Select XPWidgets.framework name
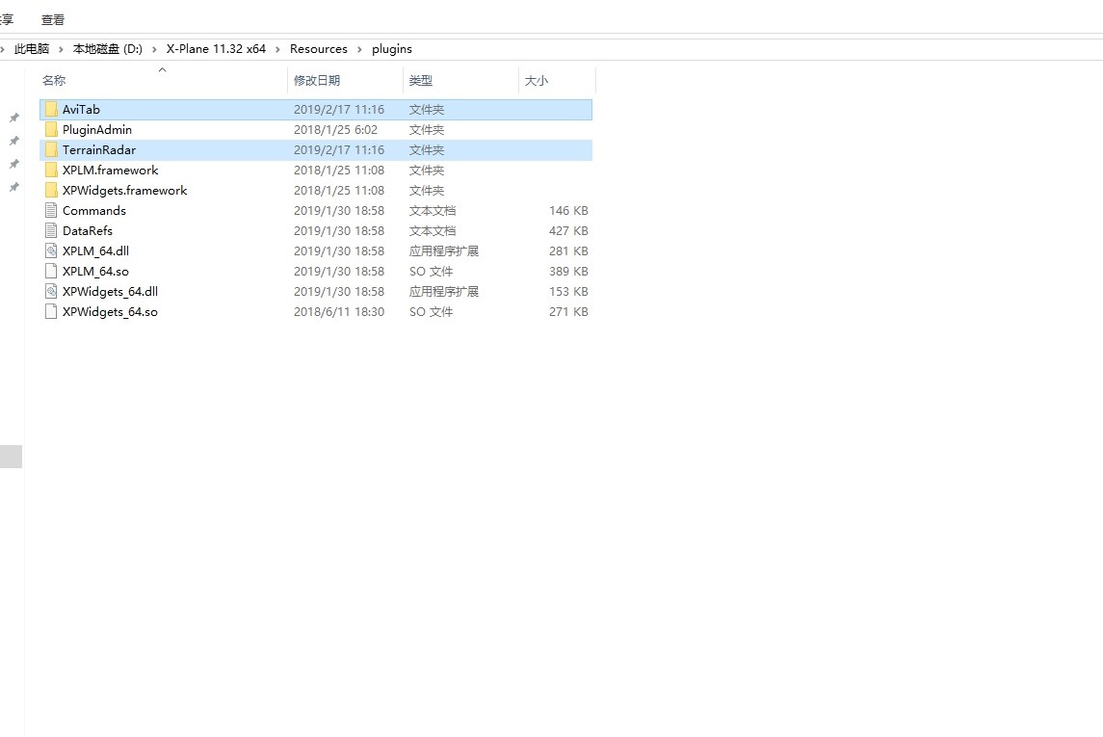This screenshot has width=1103, height=737. click(124, 191)
